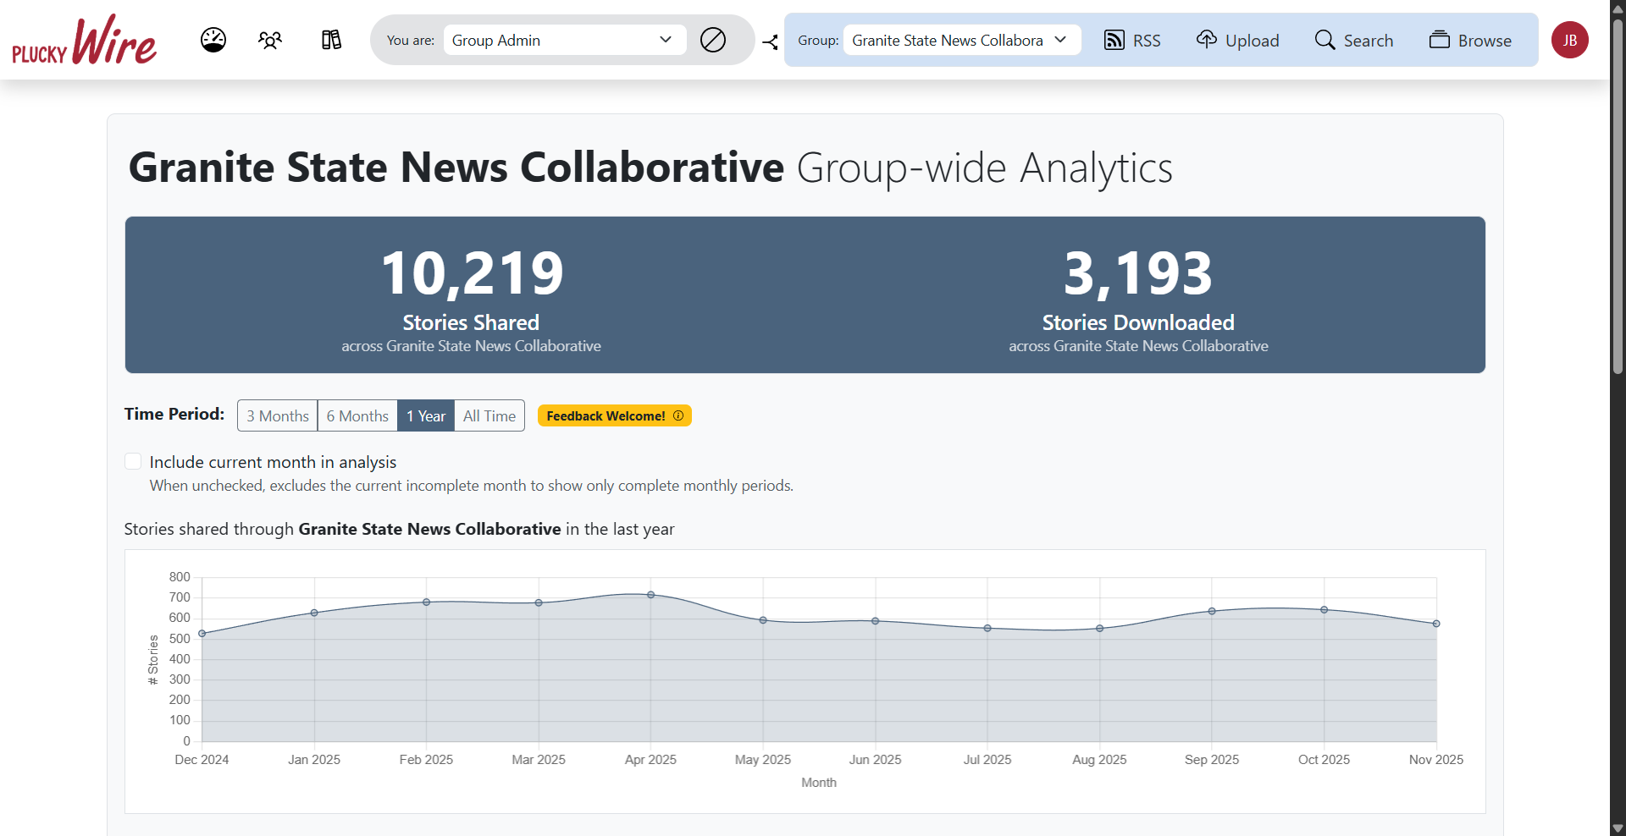Open the library (books) icon
The width and height of the screenshot is (1626, 836).
pyautogui.click(x=330, y=40)
